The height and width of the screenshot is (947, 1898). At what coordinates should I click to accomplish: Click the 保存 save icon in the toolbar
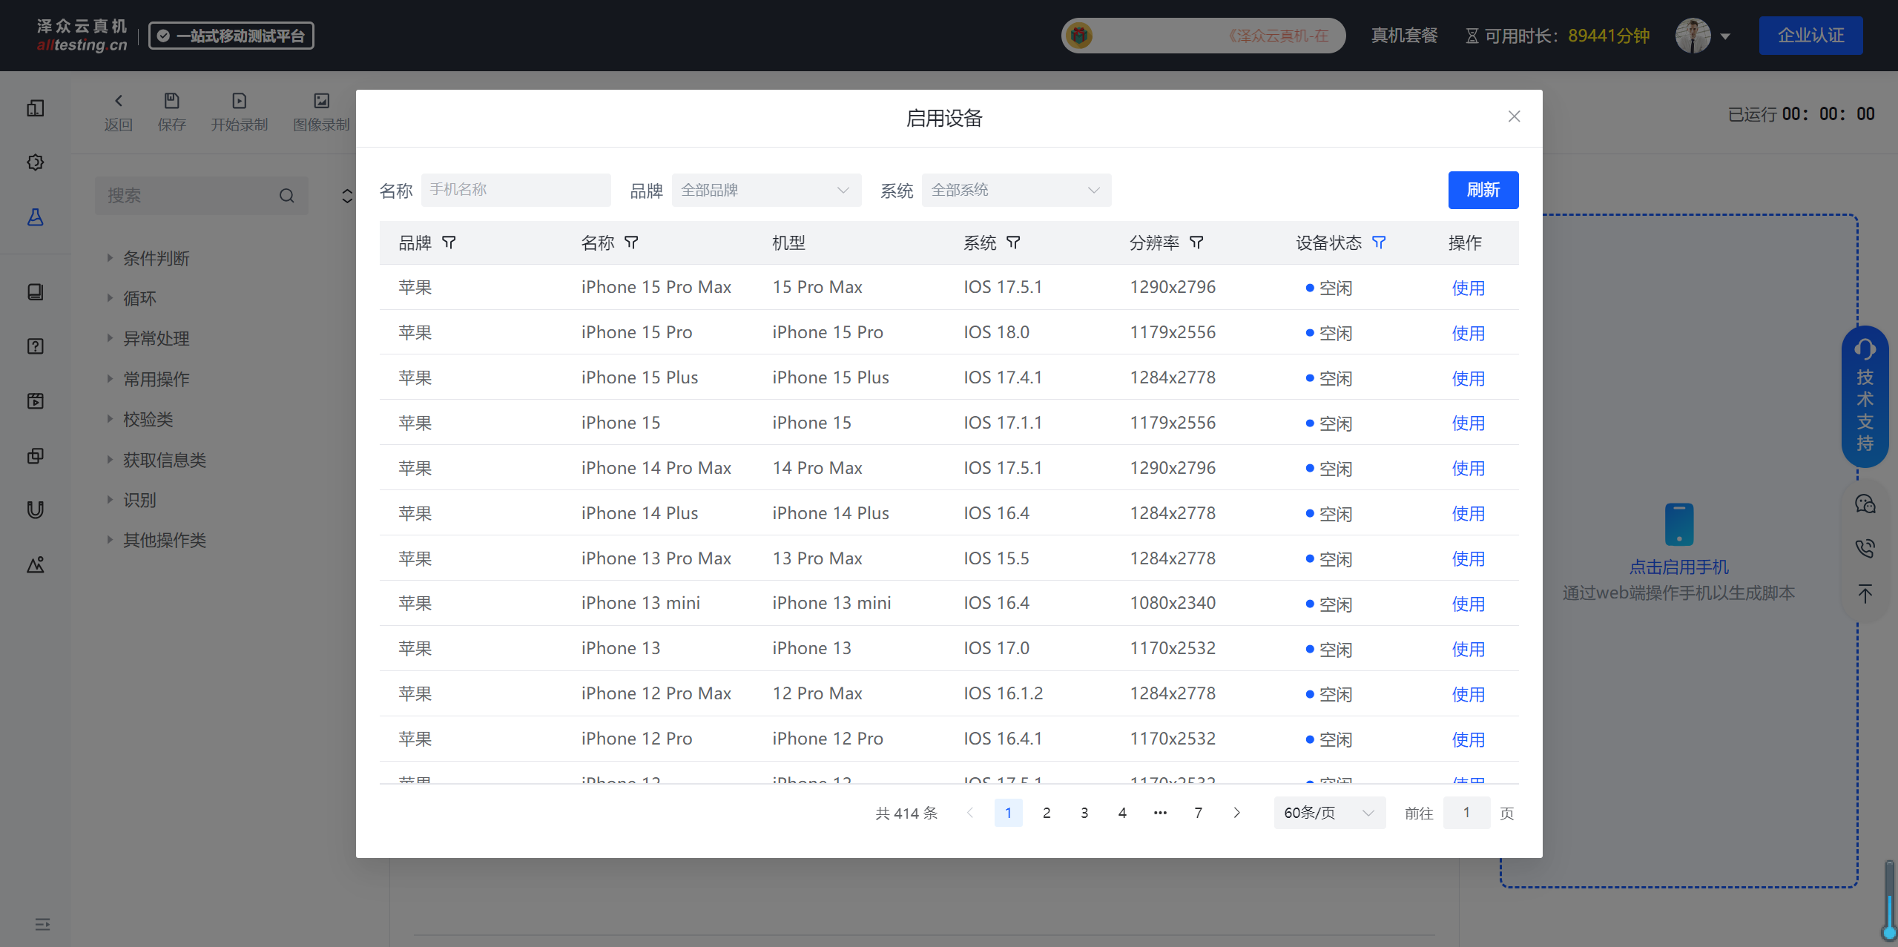[x=171, y=101]
